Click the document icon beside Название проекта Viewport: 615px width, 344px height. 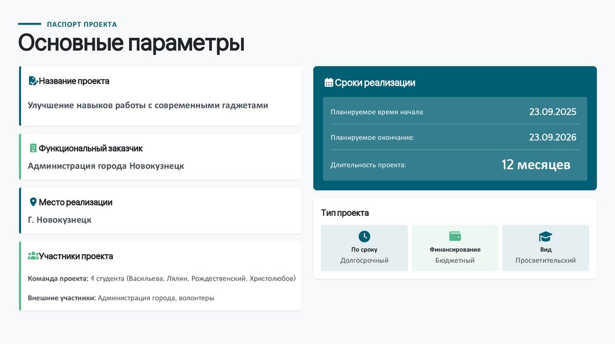[33, 81]
